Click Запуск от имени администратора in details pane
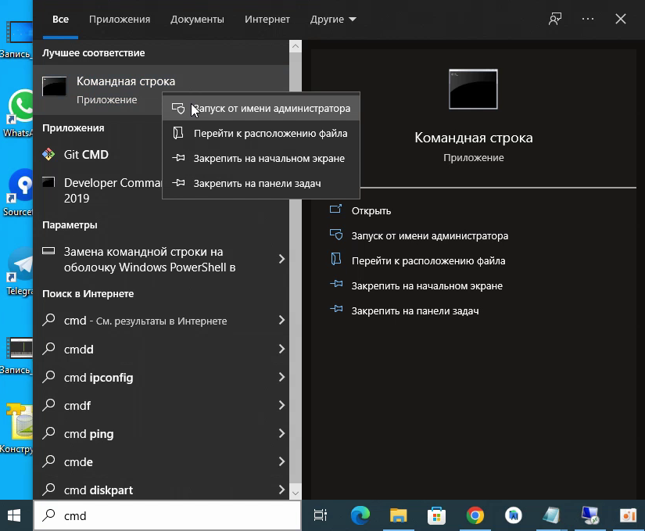Viewport: 645px width, 531px height. pos(430,236)
